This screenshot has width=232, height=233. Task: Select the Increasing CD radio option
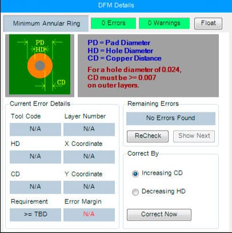(x=135, y=173)
